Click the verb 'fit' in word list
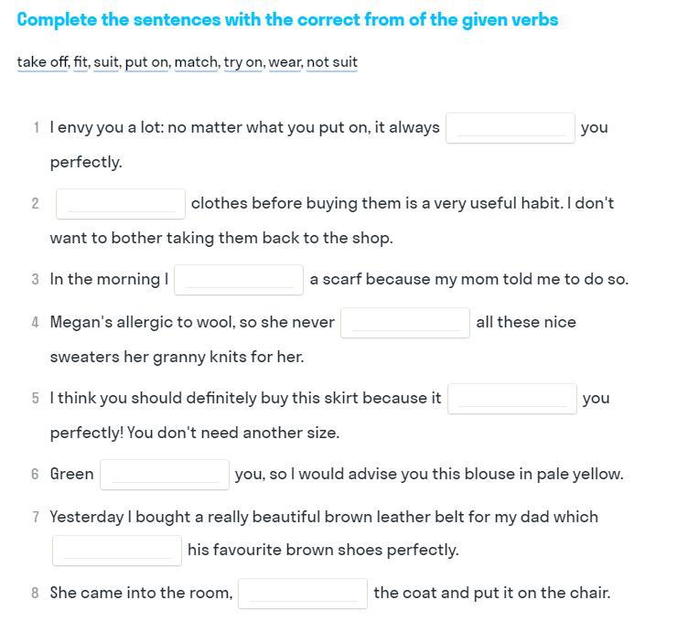 [x=81, y=62]
